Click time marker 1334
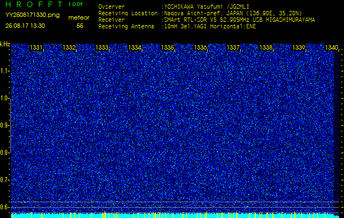The image size is (344, 218). click(135, 47)
